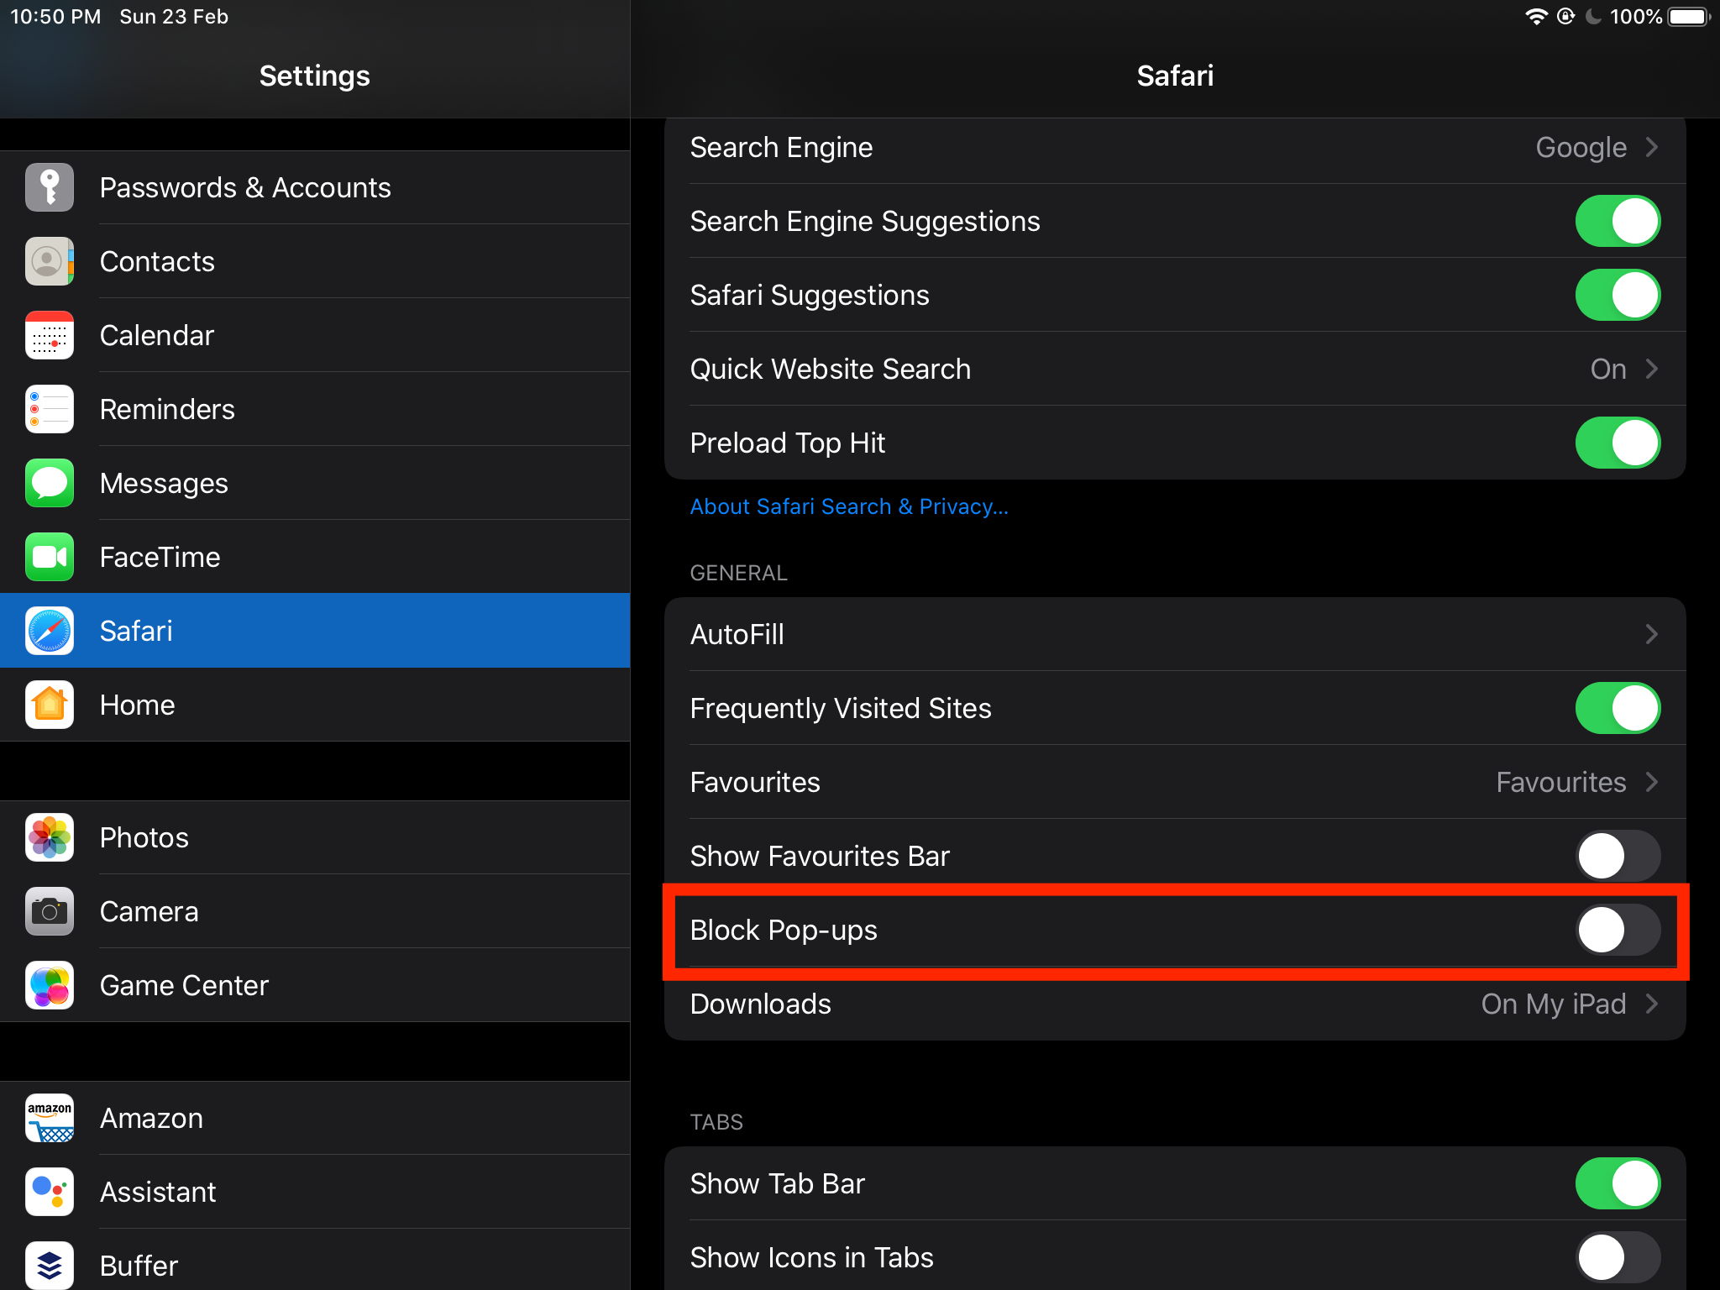Tap the Calendar icon in sidebar
Screen dimensions: 1720x1290
click(x=50, y=335)
